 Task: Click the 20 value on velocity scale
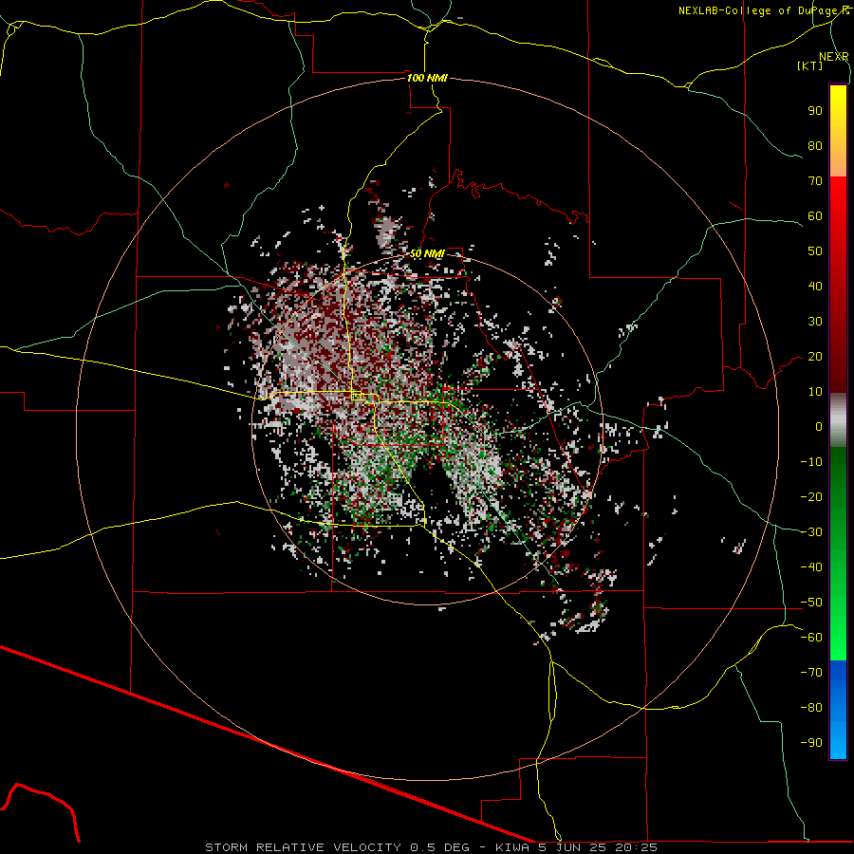click(815, 356)
